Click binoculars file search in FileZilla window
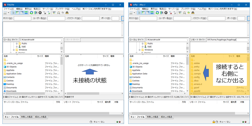This screenshot has height=126, width=252. pos(67,13)
